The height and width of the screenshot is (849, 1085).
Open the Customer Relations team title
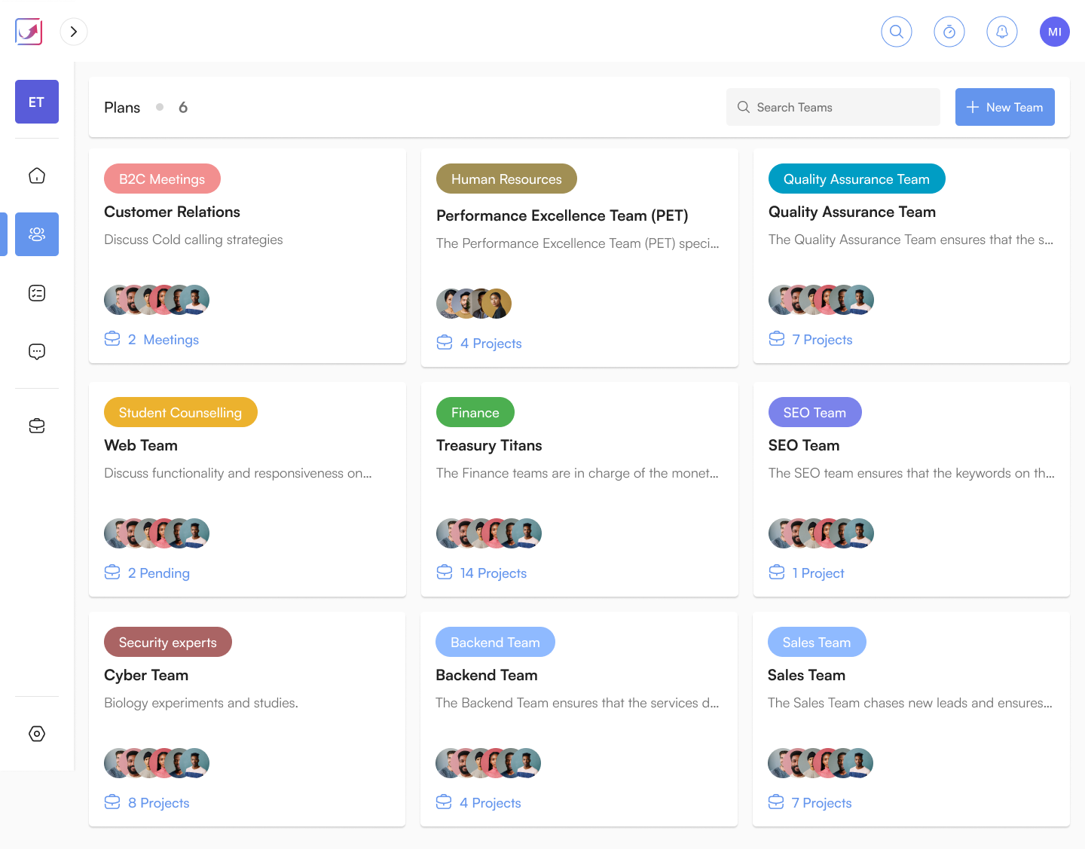click(172, 212)
